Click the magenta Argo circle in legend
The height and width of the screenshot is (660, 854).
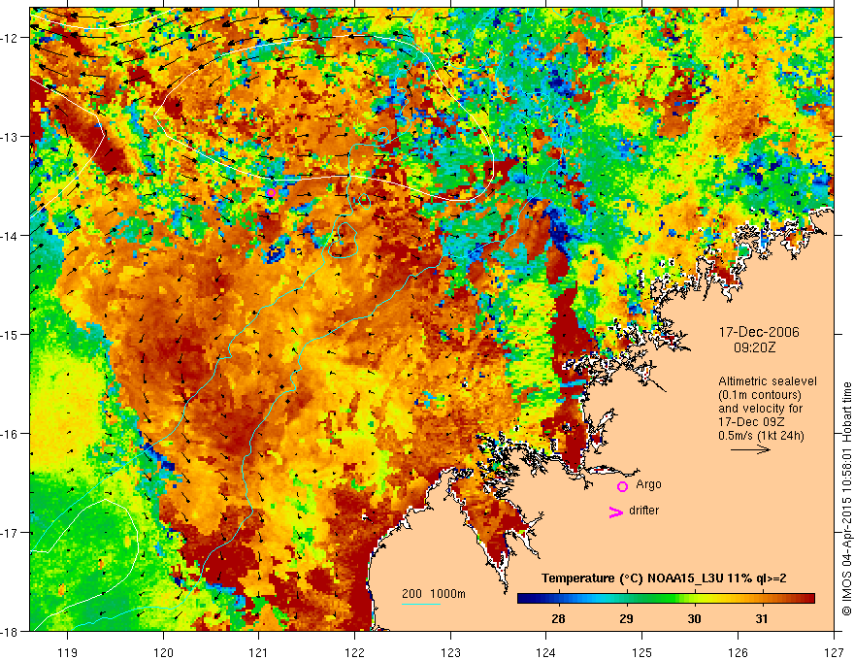click(x=622, y=486)
